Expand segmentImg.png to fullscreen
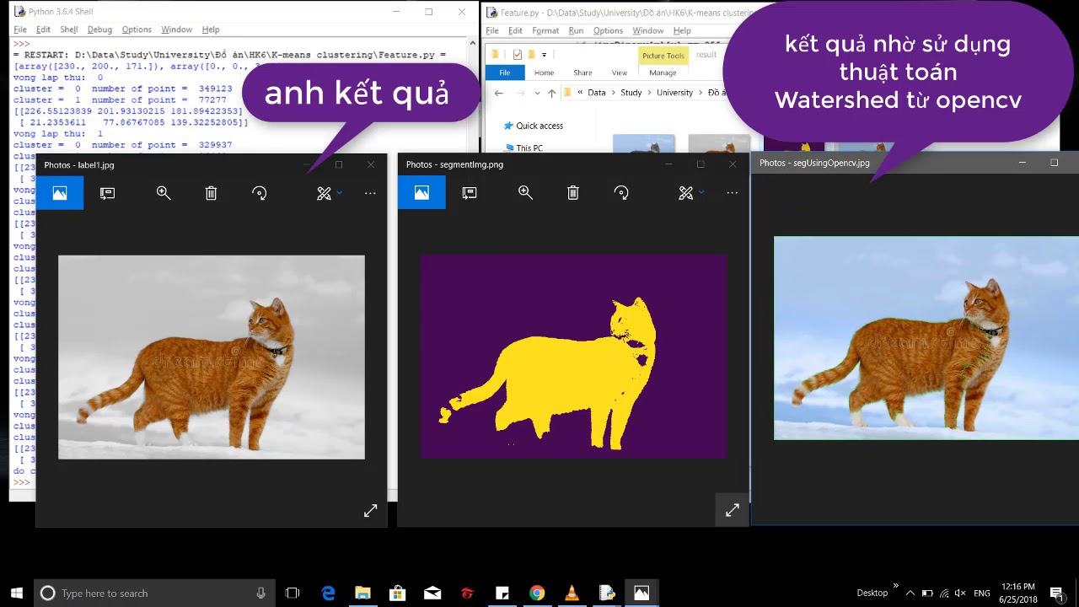 [732, 510]
